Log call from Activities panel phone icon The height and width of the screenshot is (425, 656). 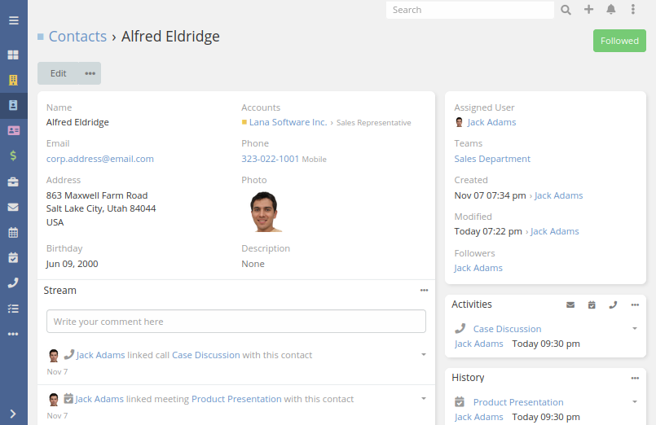coord(613,305)
